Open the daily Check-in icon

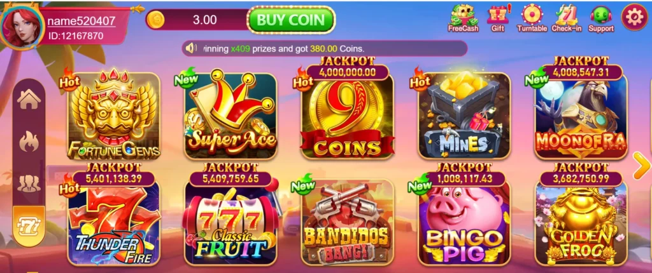pos(566,18)
